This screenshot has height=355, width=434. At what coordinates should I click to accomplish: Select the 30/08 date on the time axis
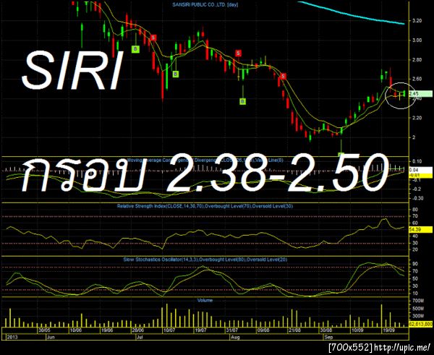(325, 330)
